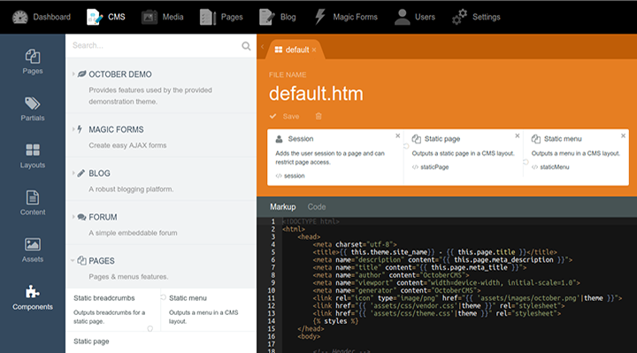
Task: Click the Pages document icon in top bar
Action: click(x=208, y=17)
